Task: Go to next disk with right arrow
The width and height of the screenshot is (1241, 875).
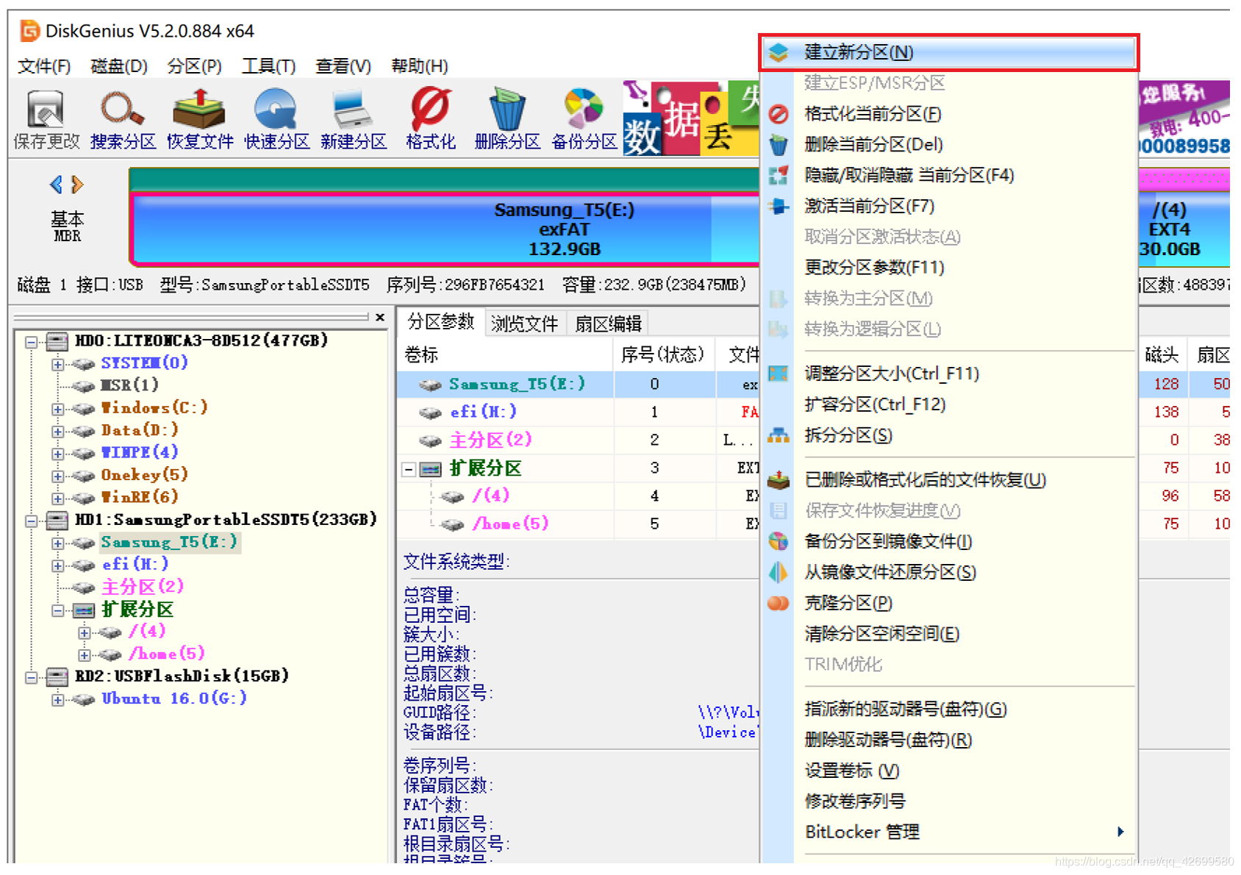Action: point(77,185)
